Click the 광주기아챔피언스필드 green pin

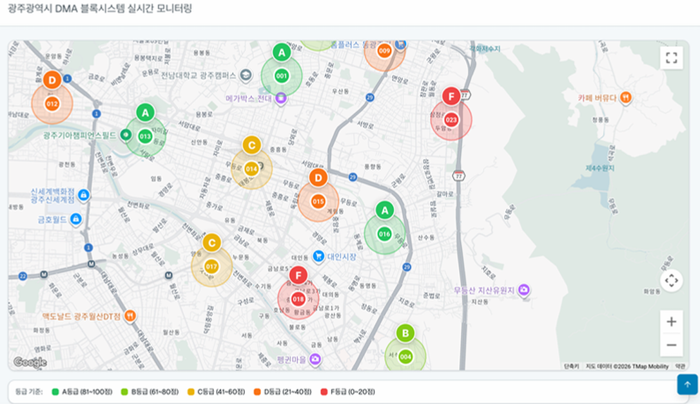pos(126,134)
